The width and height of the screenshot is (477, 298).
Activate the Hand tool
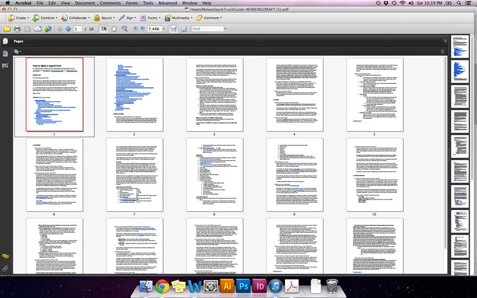click(x=114, y=29)
